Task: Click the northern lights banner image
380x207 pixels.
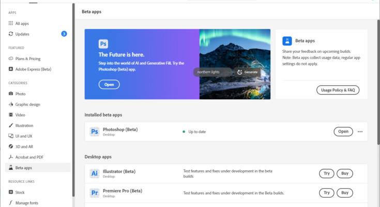Action: (x=235, y=64)
